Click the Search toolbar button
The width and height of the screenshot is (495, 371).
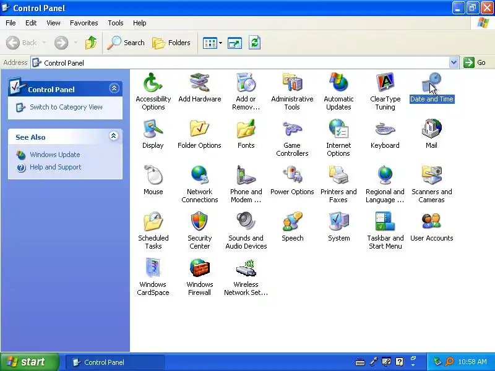point(126,43)
